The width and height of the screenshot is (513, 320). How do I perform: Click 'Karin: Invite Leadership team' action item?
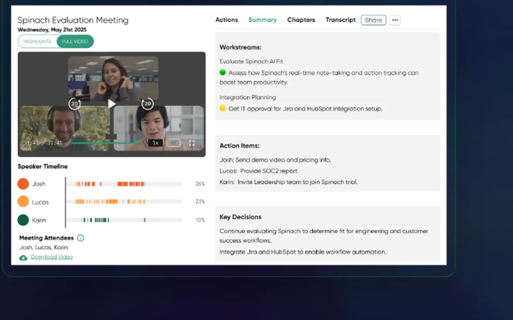pyautogui.click(x=288, y=182)
